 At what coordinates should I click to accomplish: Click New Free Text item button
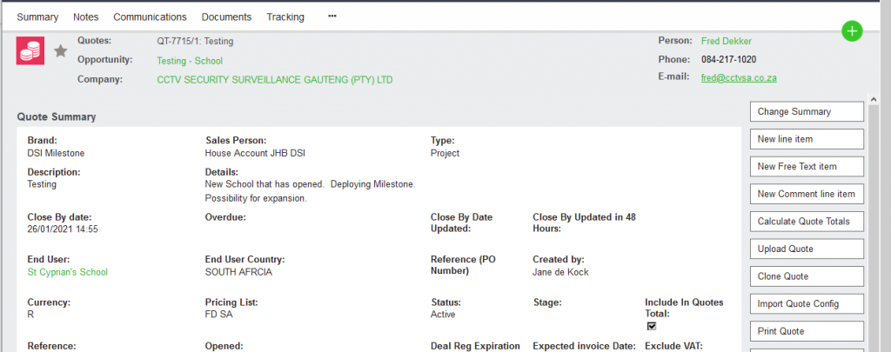(806, 167)
